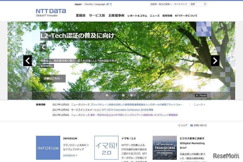Viewport: 243px width, 162px height.
Task: Open the サイトマップ link
Action: (180, 4)
